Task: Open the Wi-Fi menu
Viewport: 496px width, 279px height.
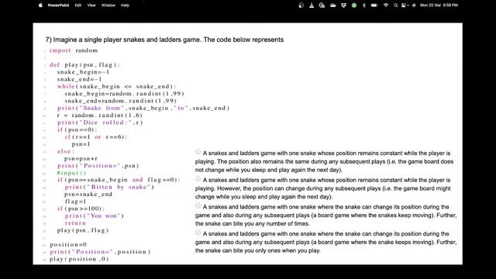Action: 386,5
